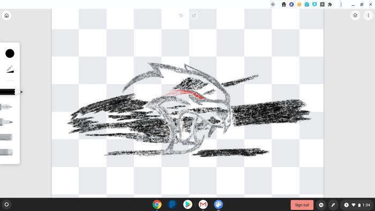
Task: Open Google Play Store from shelf
Action: (187, 205)
